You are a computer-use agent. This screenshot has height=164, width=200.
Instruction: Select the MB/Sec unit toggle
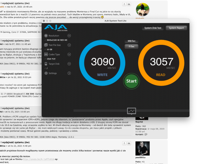pyautogui.click(x=131, y=41)
